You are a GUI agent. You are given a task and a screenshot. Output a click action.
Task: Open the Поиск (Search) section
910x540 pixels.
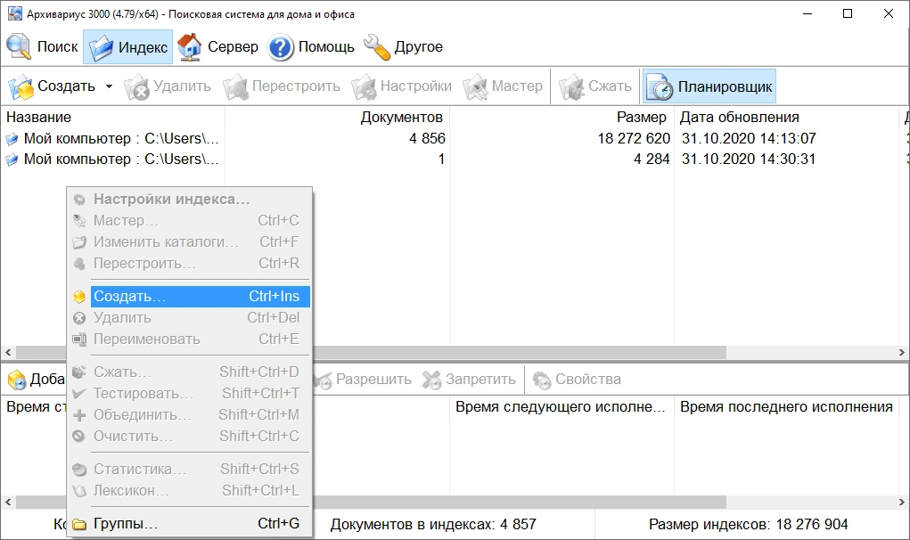pos(42,47)
